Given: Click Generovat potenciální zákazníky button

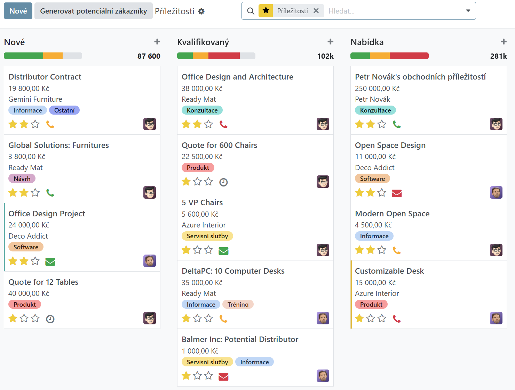Looking at the screenshot, I should 93,11.
